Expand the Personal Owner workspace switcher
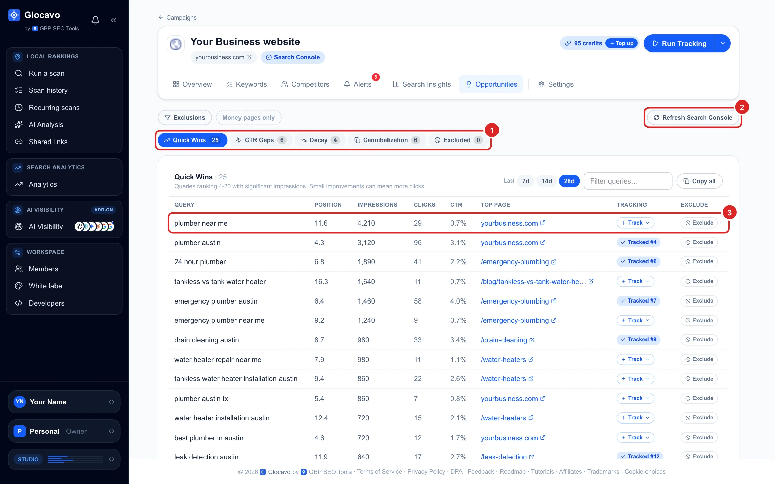This screenshot has height=484, width=775. 64,431
